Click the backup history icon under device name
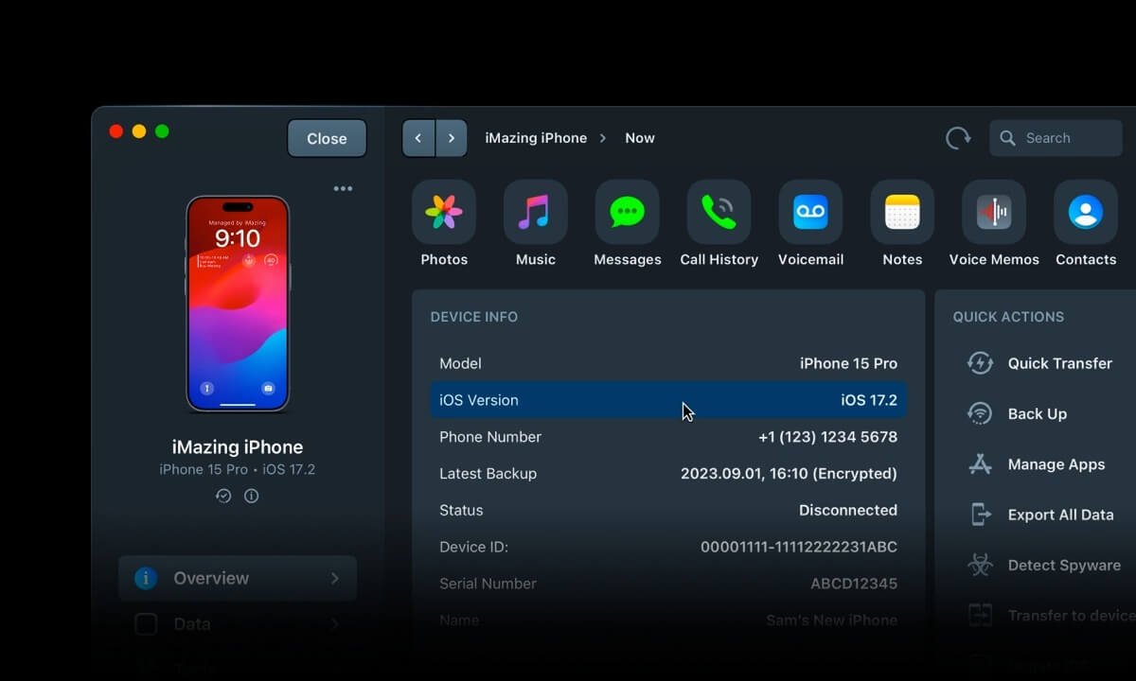This screenshot has height=681, width=1136. tap(223, 496)
